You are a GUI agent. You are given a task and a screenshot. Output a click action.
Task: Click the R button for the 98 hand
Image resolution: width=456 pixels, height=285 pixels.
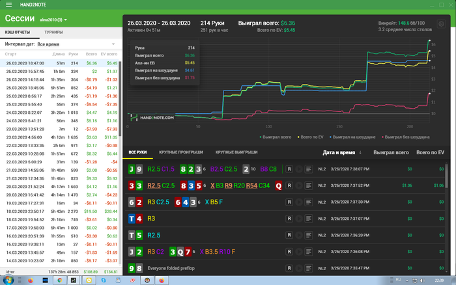pos(289,268)
